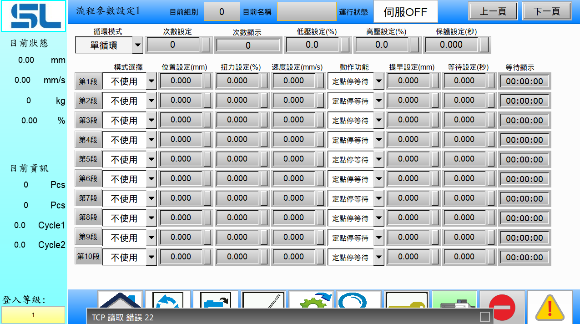This screenshot has height=324, width=580.
Task: Click the 低壓設定(%) input field
Action: tap(313, 45)
